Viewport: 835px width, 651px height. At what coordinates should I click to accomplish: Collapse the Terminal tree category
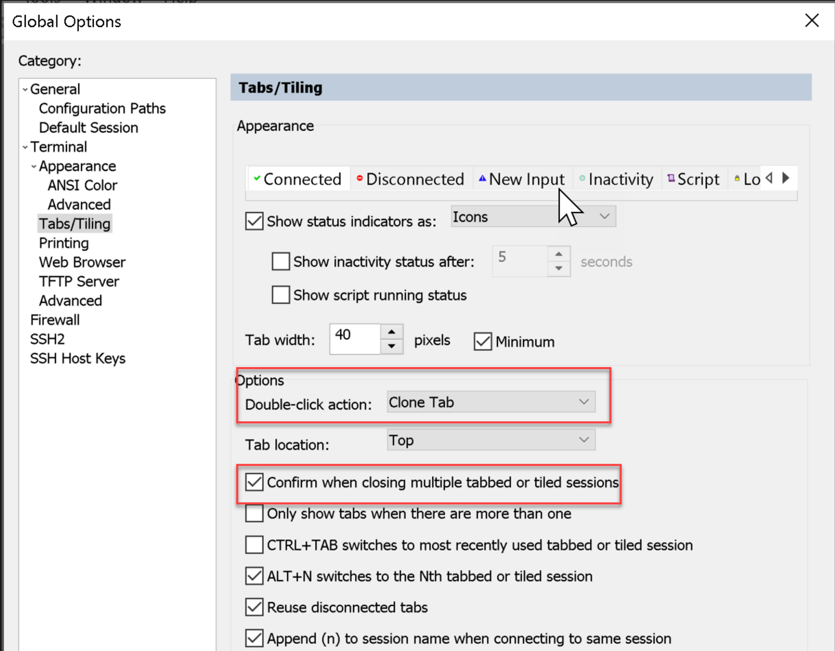pos(25,147)
